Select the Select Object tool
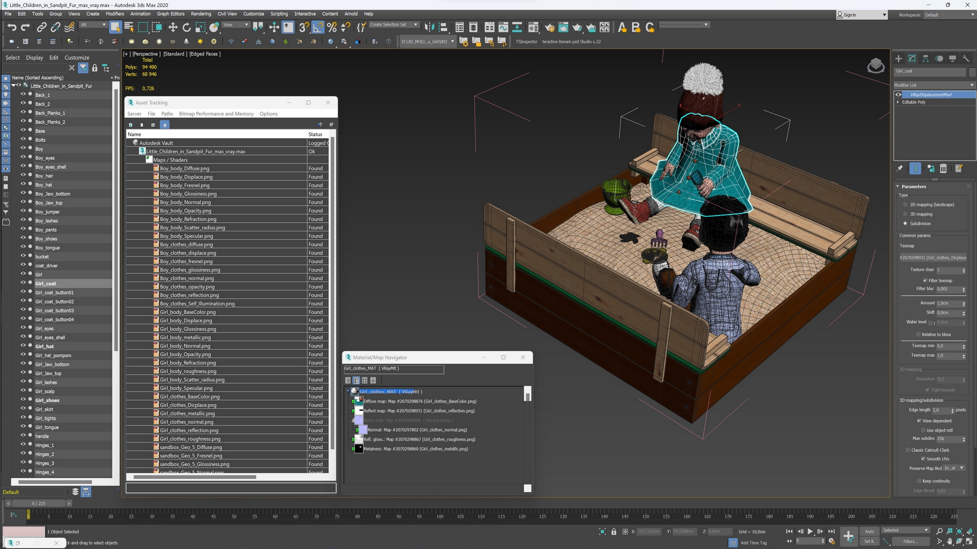Screen dimensions: 977x549 [x=114, y=27]
